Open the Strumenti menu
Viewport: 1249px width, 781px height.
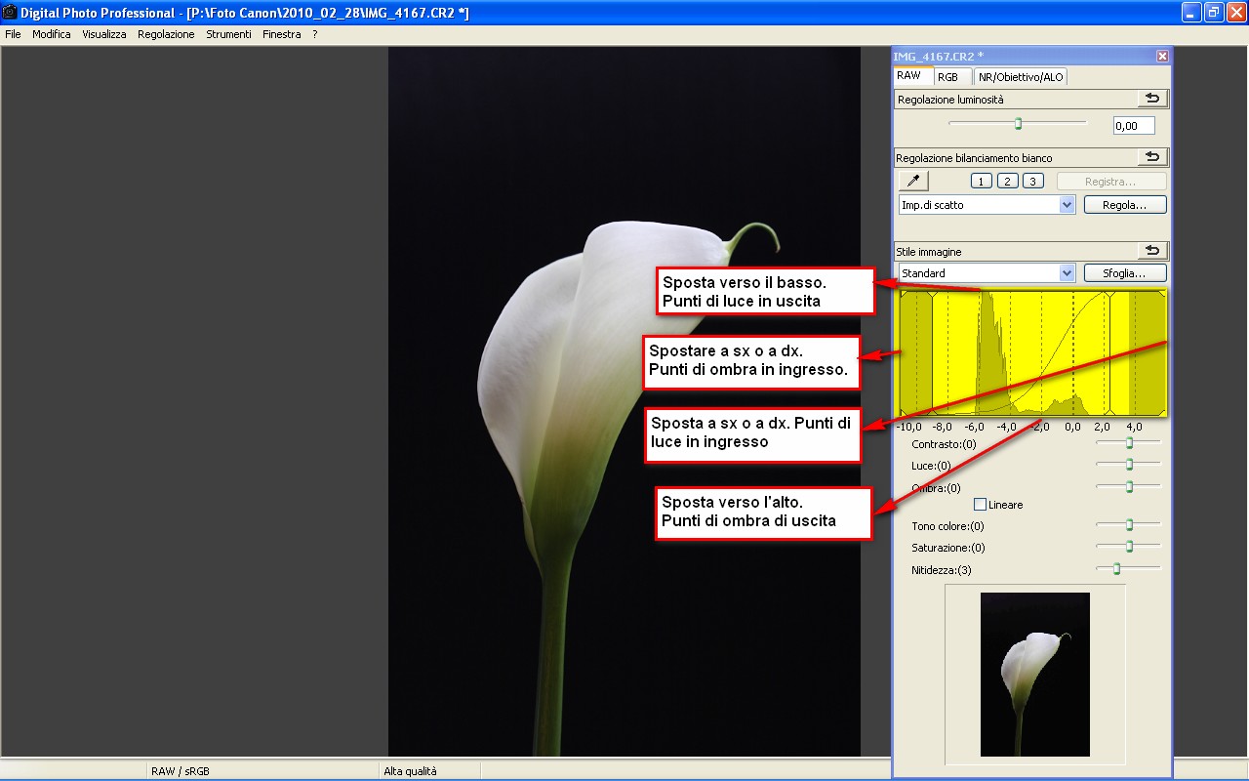(228, 34)
